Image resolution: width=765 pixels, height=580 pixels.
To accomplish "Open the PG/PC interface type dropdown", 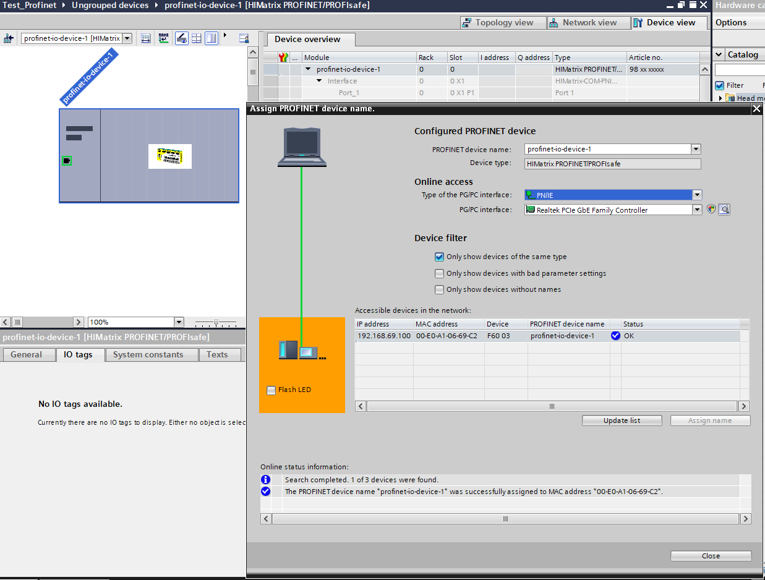I will 697,195.
